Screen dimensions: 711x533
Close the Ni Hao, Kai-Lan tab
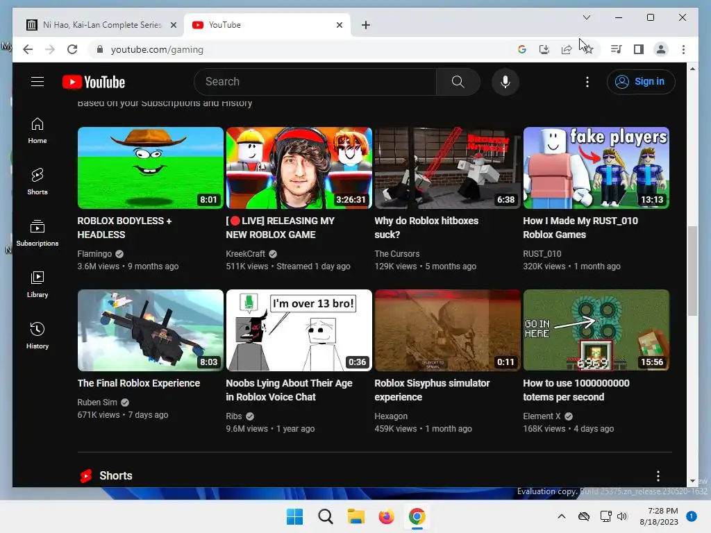[173, 25]
